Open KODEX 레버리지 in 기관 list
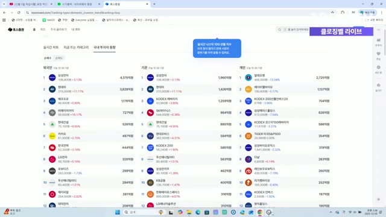Image resolution: width=386 pixels, height=217 pixels. (x=186, y=101)
